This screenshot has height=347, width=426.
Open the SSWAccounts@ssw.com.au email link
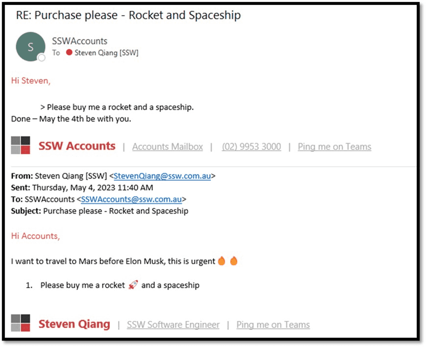tap(131, 199)
